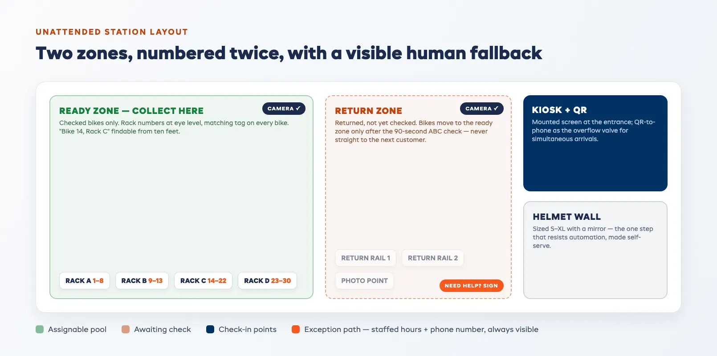Select the Photo Point chip

pos(364,281)
